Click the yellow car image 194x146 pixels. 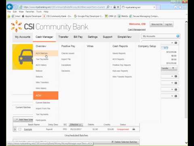(23, 57)
